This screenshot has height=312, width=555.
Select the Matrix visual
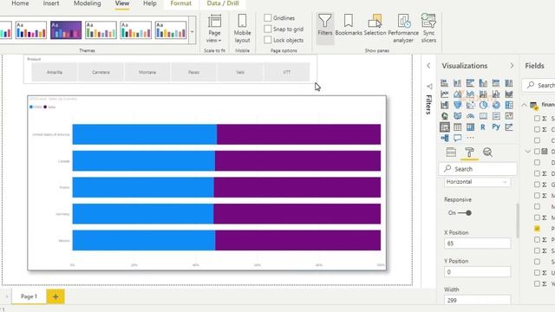(470, 127)
